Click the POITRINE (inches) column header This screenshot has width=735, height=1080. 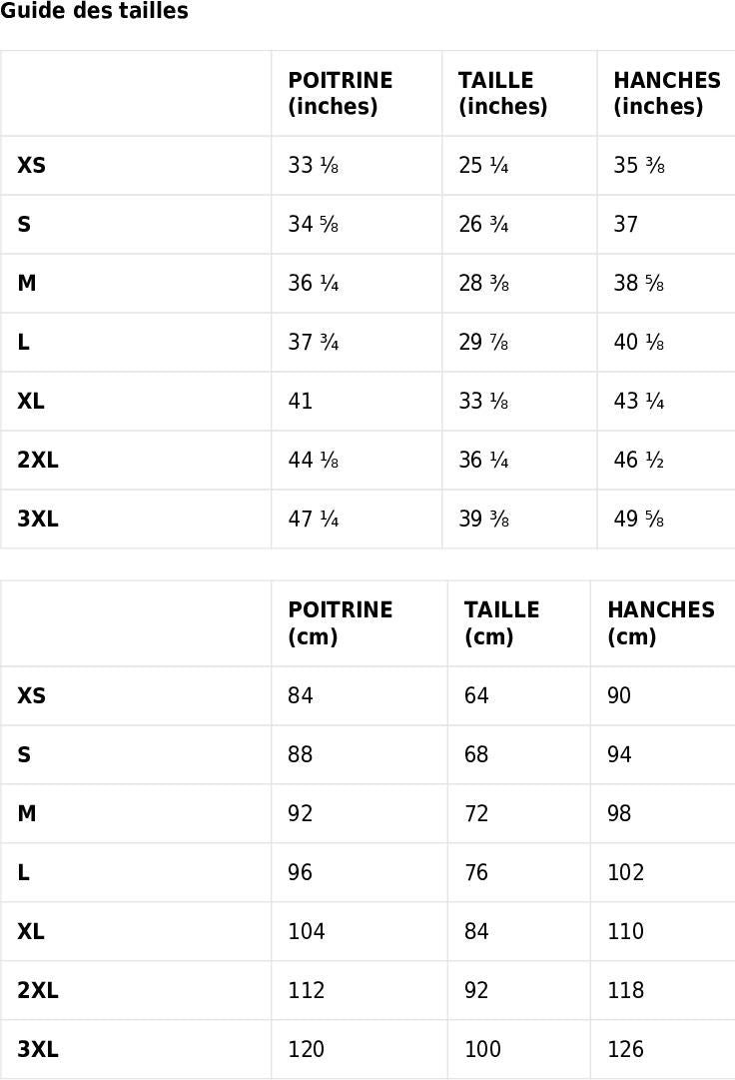click(x=341, y=93)
